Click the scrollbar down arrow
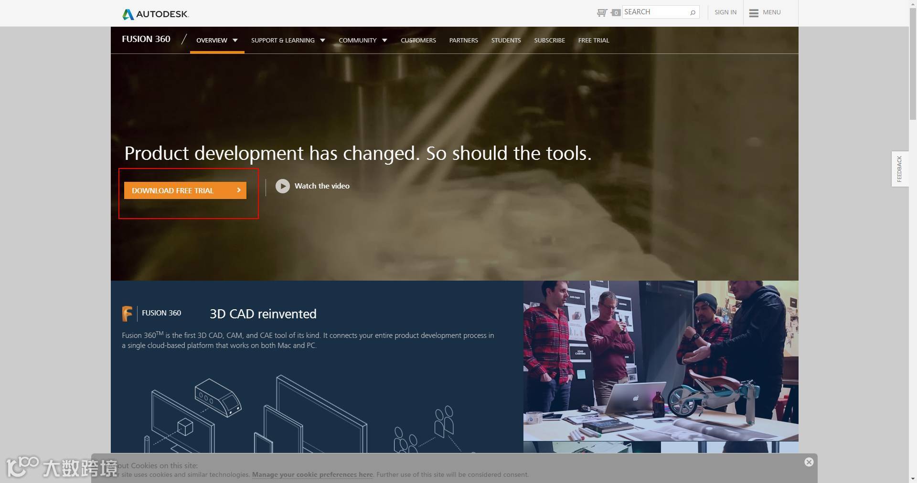917x483 pixels. pyautogui.click(x=913, y=479)
